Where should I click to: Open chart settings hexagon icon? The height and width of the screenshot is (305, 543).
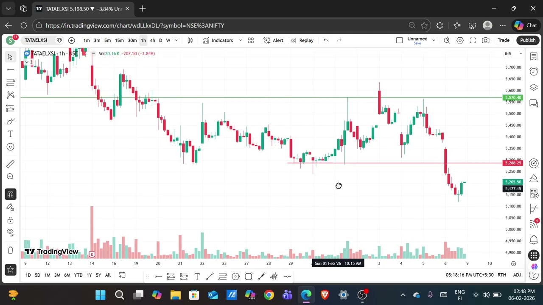(460, 40)
